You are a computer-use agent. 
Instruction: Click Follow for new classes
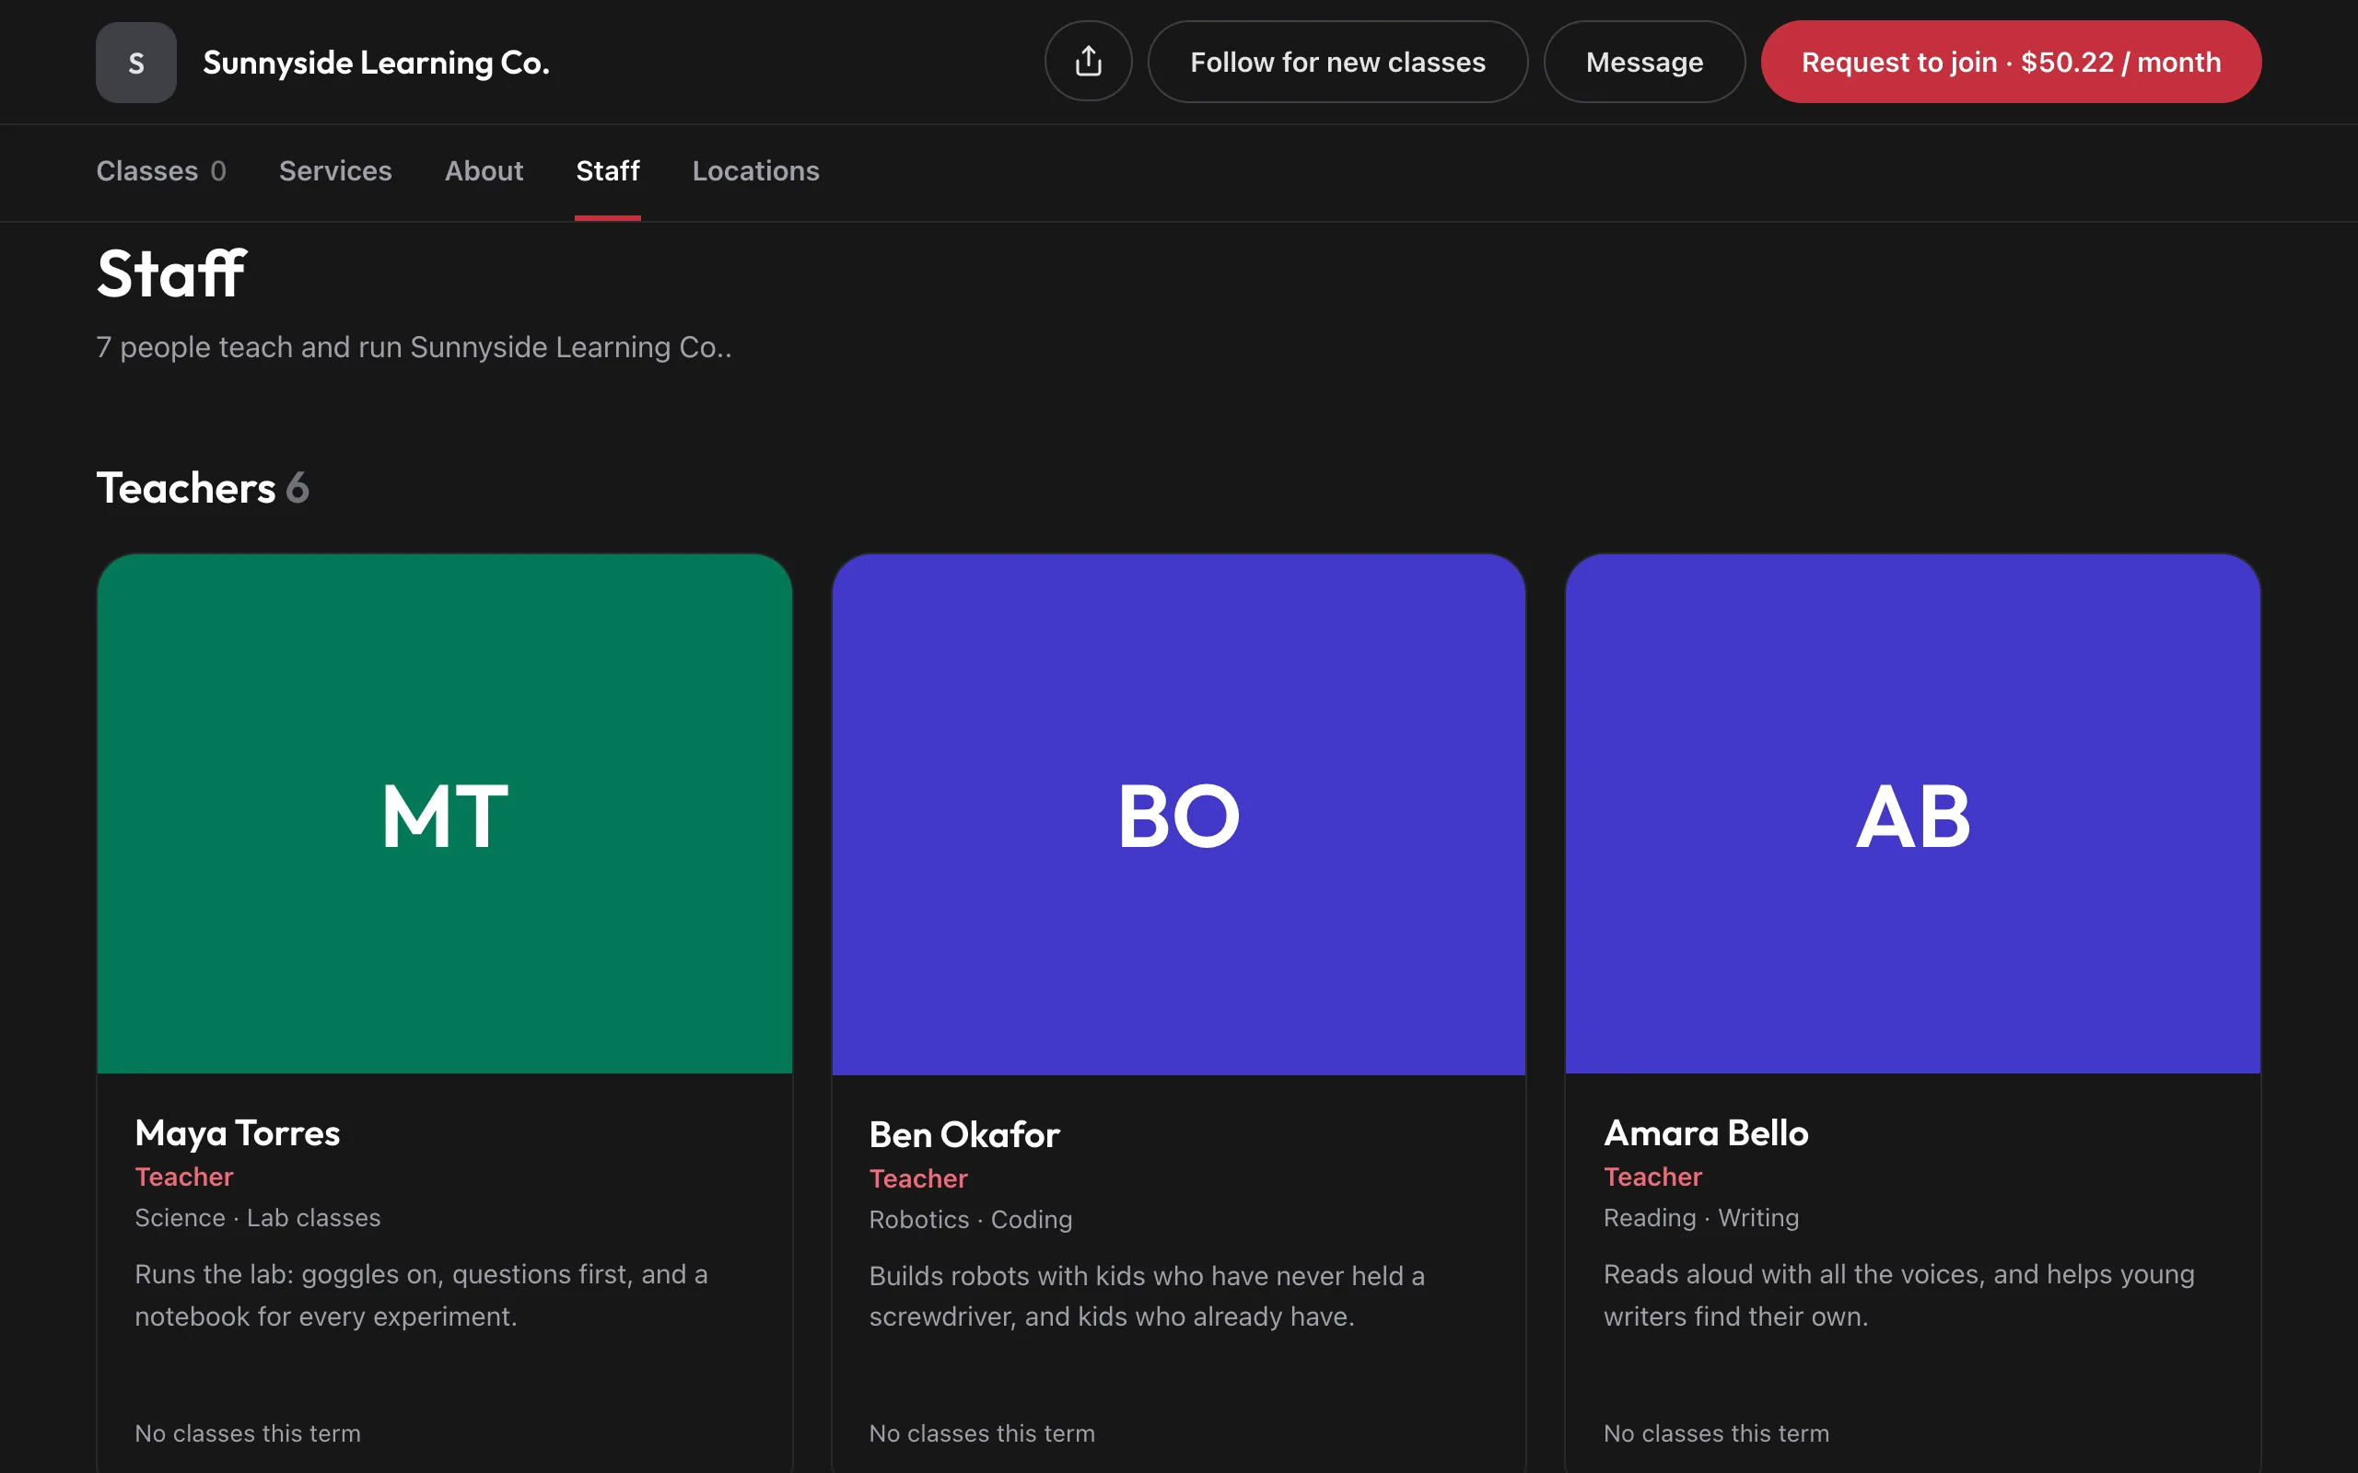click(1337, 62)
